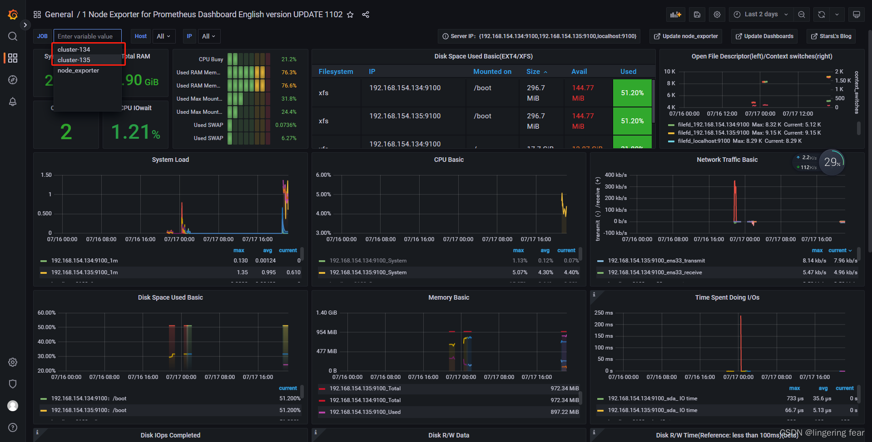872x442 pixels.
Task: Toggle the 192.168.154.135:9100_Total series in Memory Basic
Action: point(365,388)
